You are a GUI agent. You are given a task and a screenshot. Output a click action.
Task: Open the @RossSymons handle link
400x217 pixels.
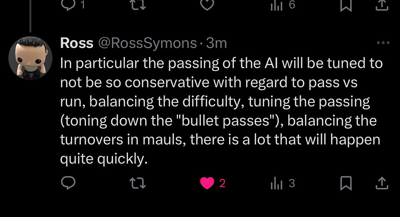148,43
